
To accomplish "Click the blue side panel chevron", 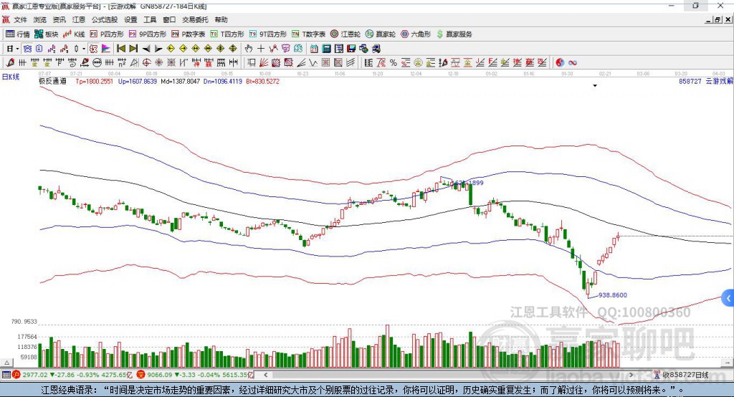I will [x=728, y=298].
